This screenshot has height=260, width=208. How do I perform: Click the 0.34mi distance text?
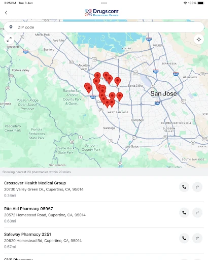point(10,196)
